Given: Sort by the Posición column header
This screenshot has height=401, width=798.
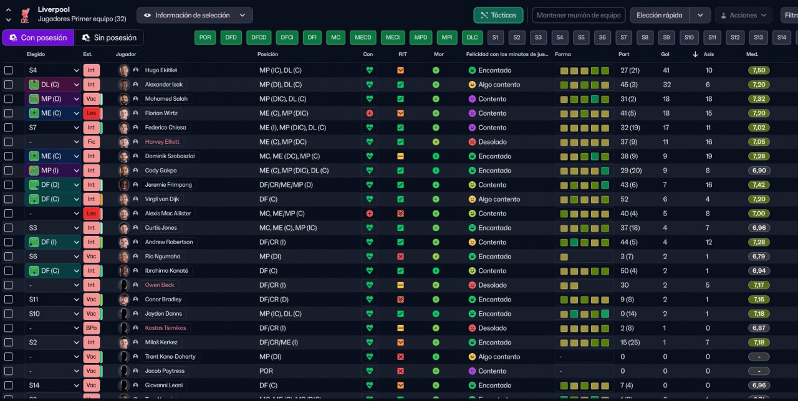Looking at the screenshot, I should coord(268,54).
